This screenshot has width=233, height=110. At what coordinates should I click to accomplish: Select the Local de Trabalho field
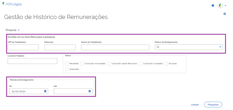click(32, 61)
